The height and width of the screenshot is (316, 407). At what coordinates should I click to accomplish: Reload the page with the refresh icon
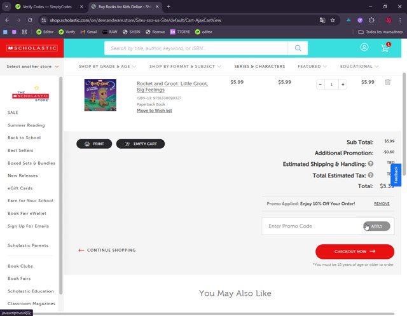tap(30, 20)
